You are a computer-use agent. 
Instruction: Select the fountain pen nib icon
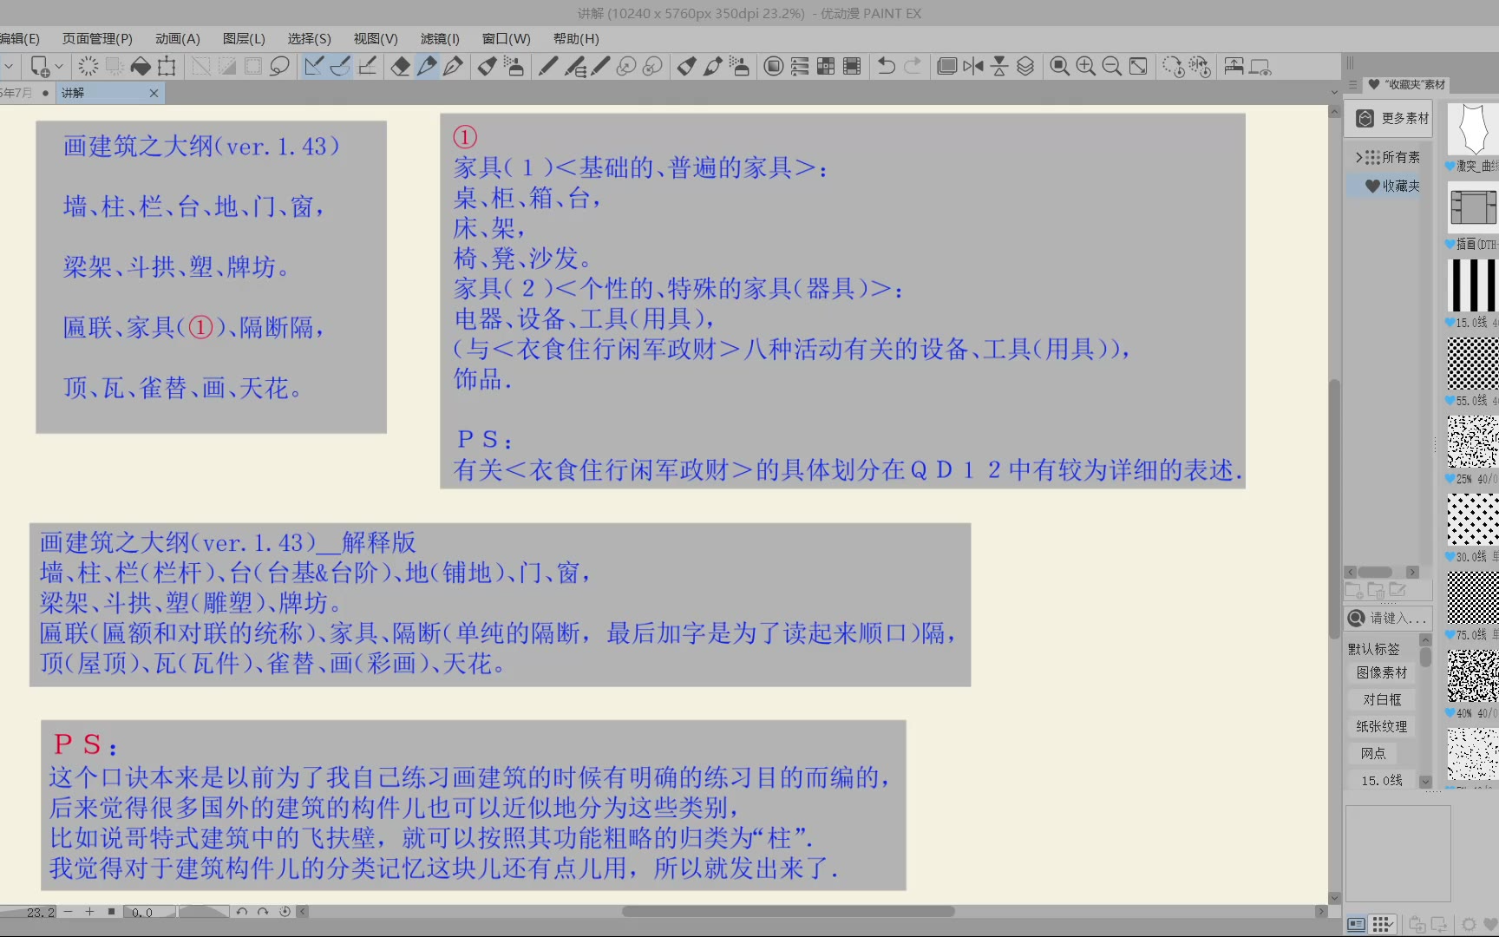[x=453, y=67]
